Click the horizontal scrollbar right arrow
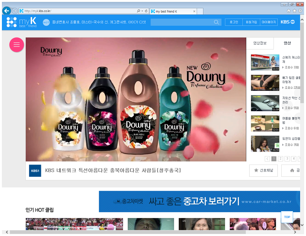This screenshot has width=306, height=236. [x=295, y=232]
